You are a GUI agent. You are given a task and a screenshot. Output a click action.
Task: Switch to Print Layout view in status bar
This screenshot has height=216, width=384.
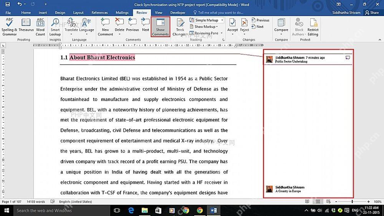[318, 201]
